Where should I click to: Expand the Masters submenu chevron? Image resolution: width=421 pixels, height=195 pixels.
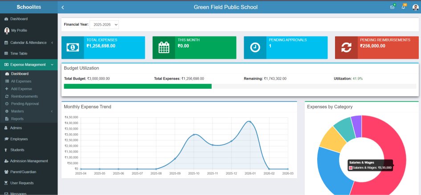coord(52,111)
